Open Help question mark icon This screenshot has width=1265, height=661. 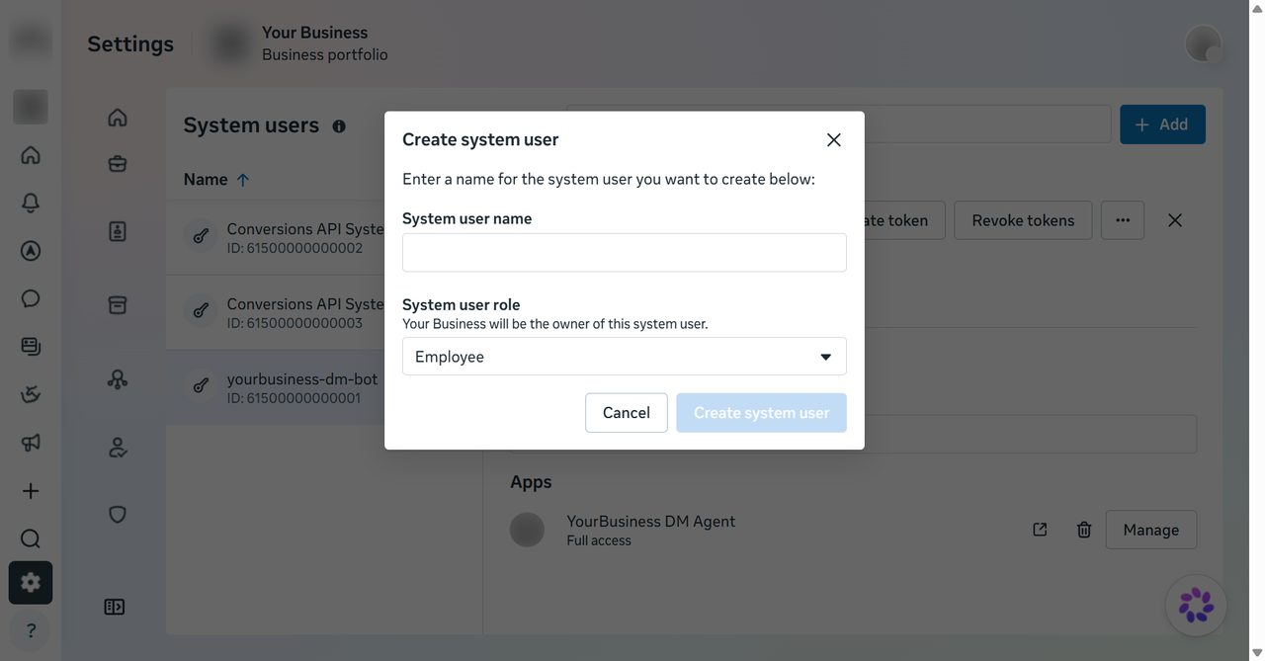tap(31, 630)
